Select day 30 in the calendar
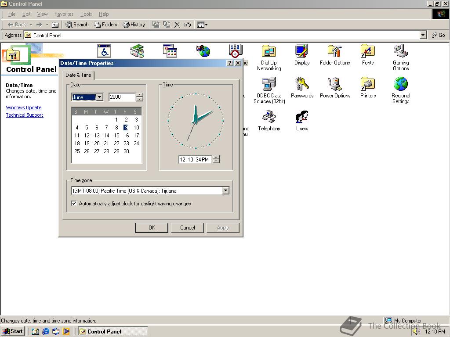 tap(126, 151)
